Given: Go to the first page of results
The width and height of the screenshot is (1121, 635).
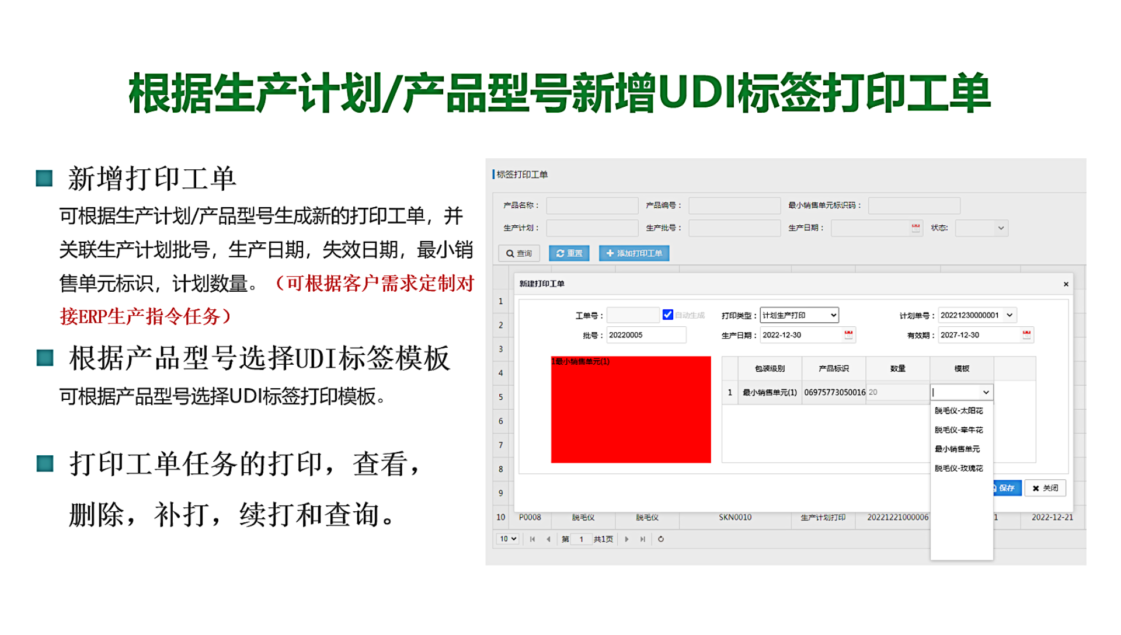Looking at the screenshot, I should 532,539.
